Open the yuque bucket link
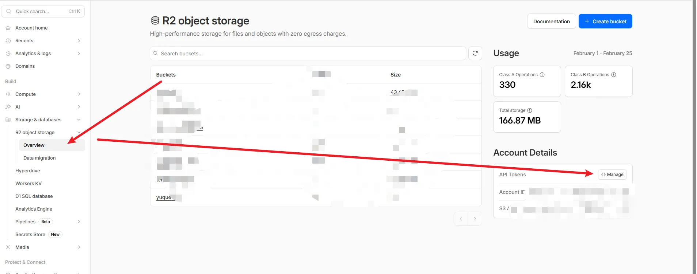 [164, 197]
